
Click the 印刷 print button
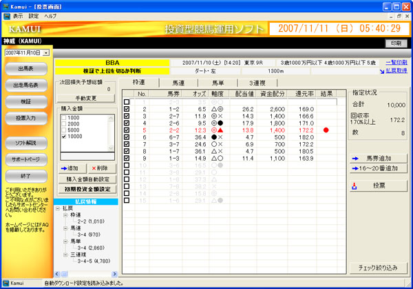pos(393,43)
